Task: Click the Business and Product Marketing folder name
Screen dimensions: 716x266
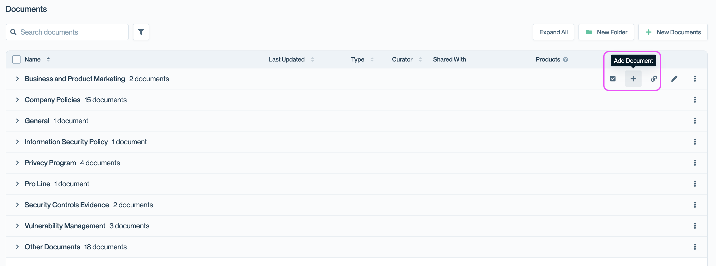Action: [75, 79]
